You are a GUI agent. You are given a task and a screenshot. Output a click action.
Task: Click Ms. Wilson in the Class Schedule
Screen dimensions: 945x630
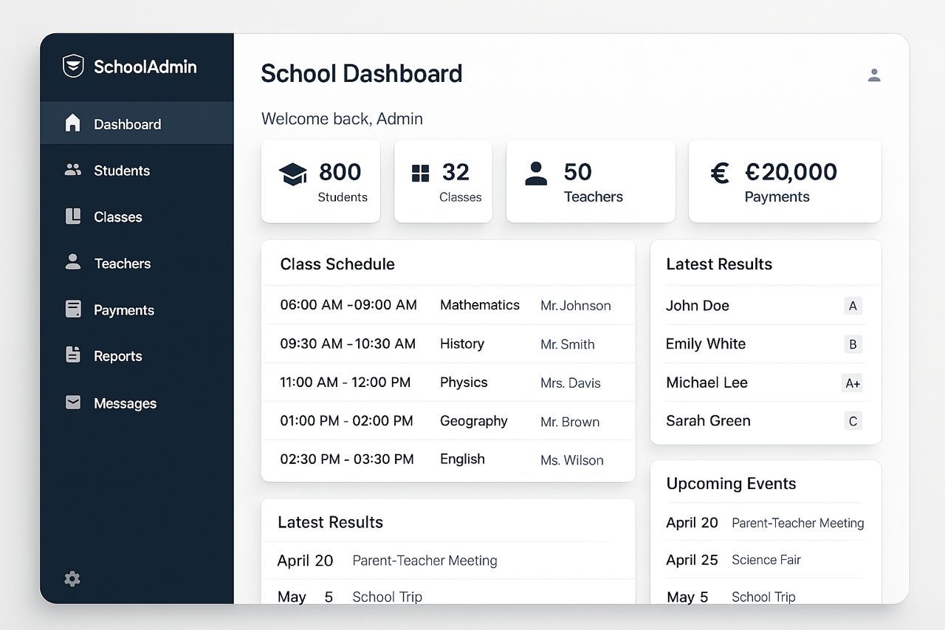point(572,460)
